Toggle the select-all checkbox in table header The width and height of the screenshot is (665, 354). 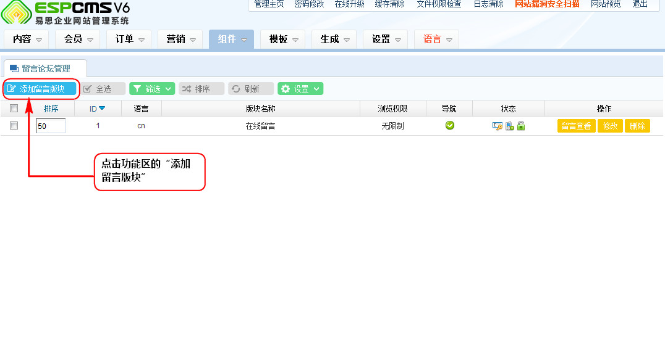(14, 109)
